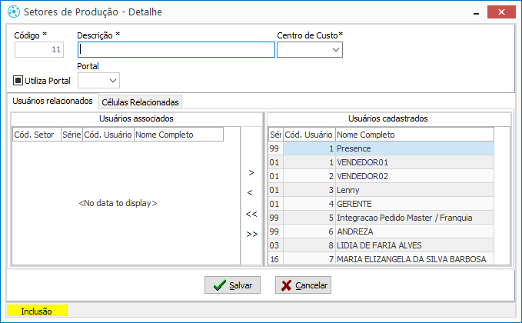Click the double right arrows button
Image resolution: width=522 pixels, height=323 pixels.
click(252, 234)
